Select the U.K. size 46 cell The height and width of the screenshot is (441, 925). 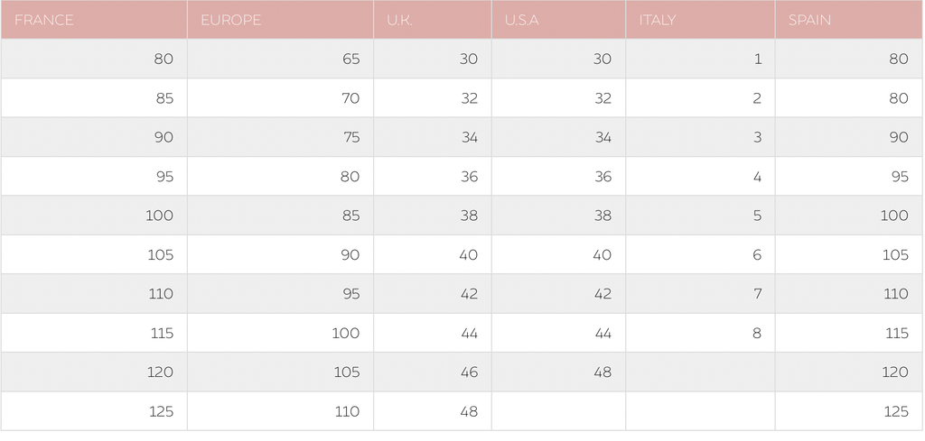coord(469,372)
